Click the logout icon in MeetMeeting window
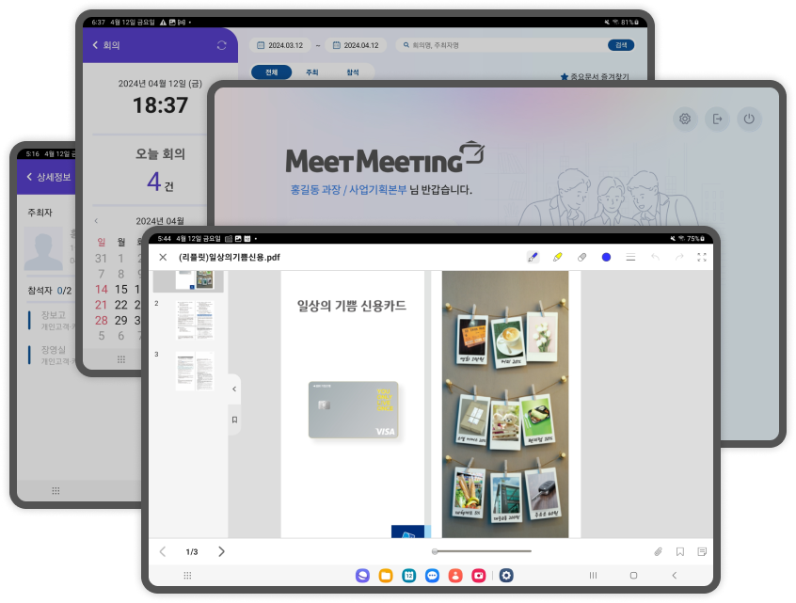 tap(717, 119)
